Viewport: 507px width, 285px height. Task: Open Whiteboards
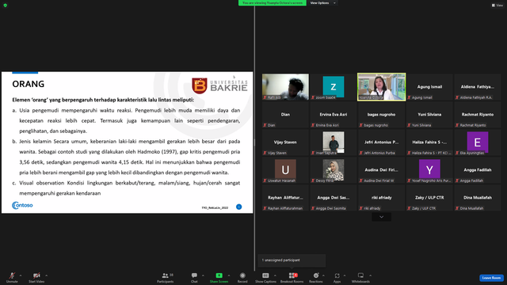tap(360, 277)
